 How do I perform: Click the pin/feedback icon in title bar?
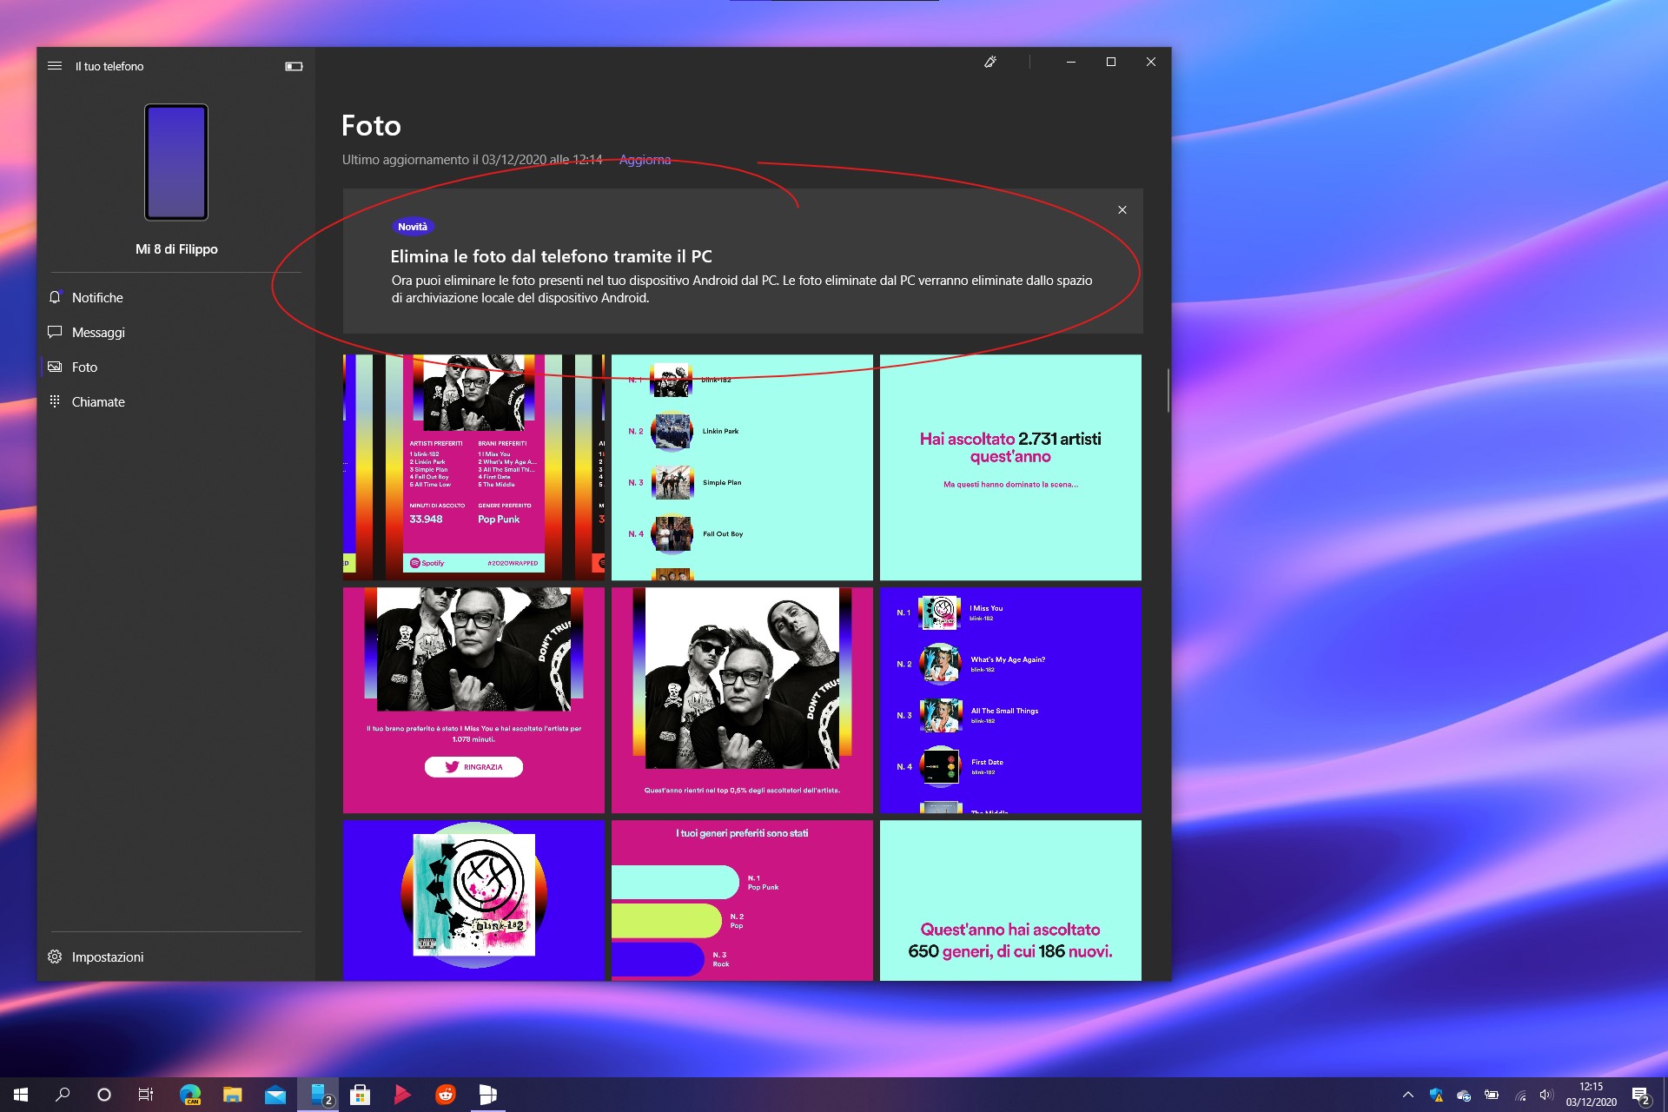(990, 62)
